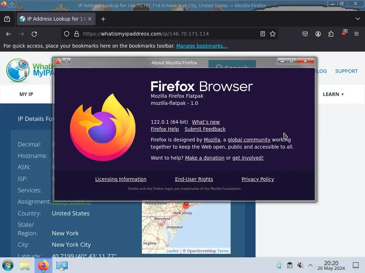Expand the LEARN dropdown menu
Image resolution: width=365 pixels, height=273 pixels.
(x=333, y=94)
